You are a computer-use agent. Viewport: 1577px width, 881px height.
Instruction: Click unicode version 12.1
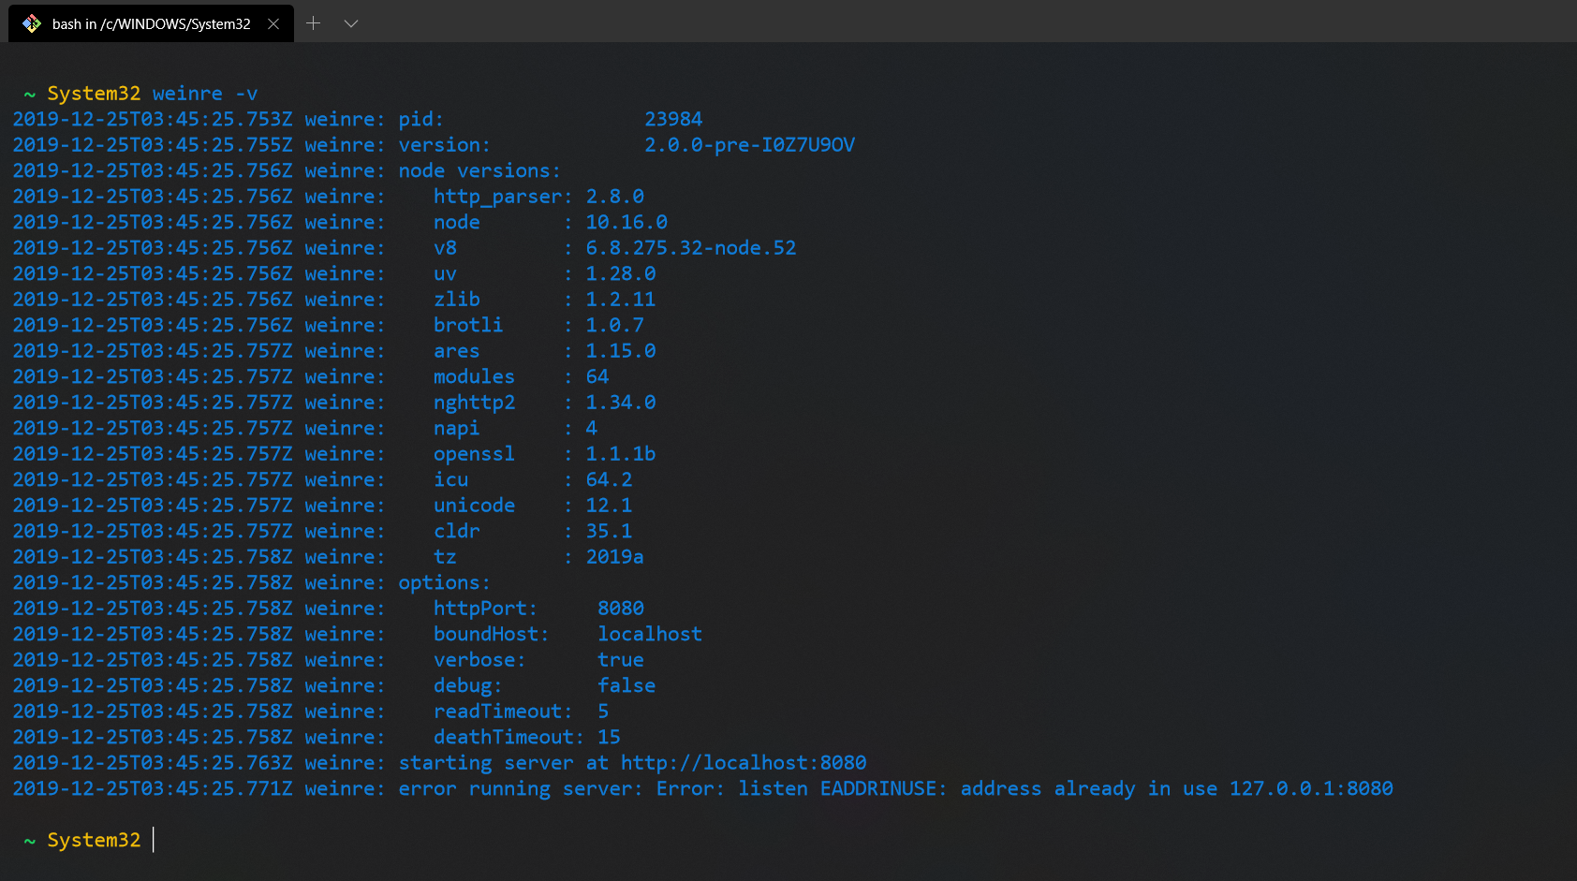pyautogui.click(x=610, y=506)
